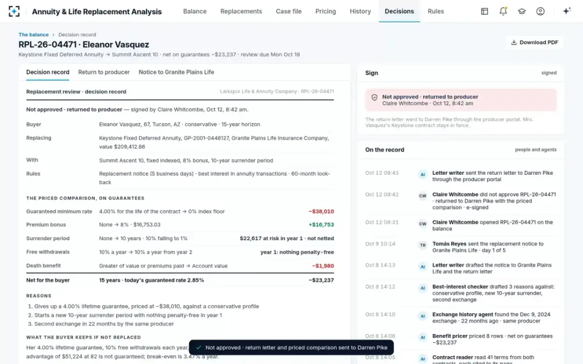The image size is (583, 364).
Task: Click the checkmark icon in the toast message
Action: [x=198, y=347]
